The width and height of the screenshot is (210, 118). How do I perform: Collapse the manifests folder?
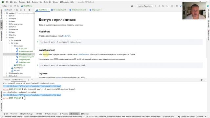pyautogui.click(x=12, y=46)
